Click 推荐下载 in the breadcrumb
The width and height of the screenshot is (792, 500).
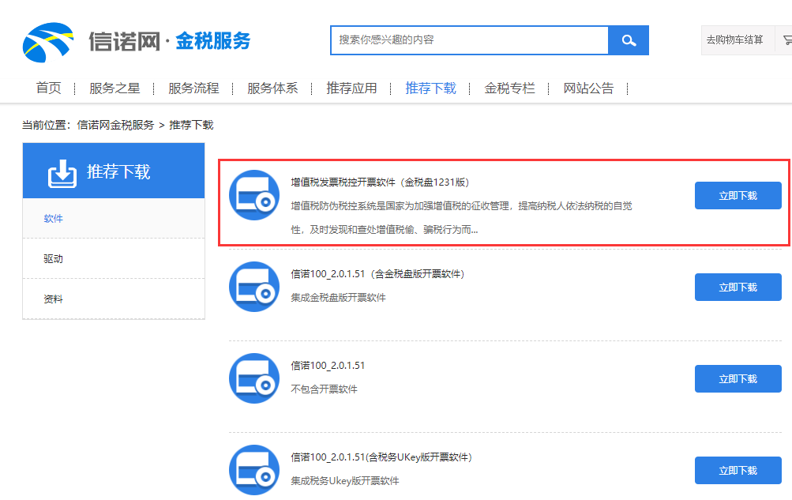pyautogui.click(x=191, y=125)
